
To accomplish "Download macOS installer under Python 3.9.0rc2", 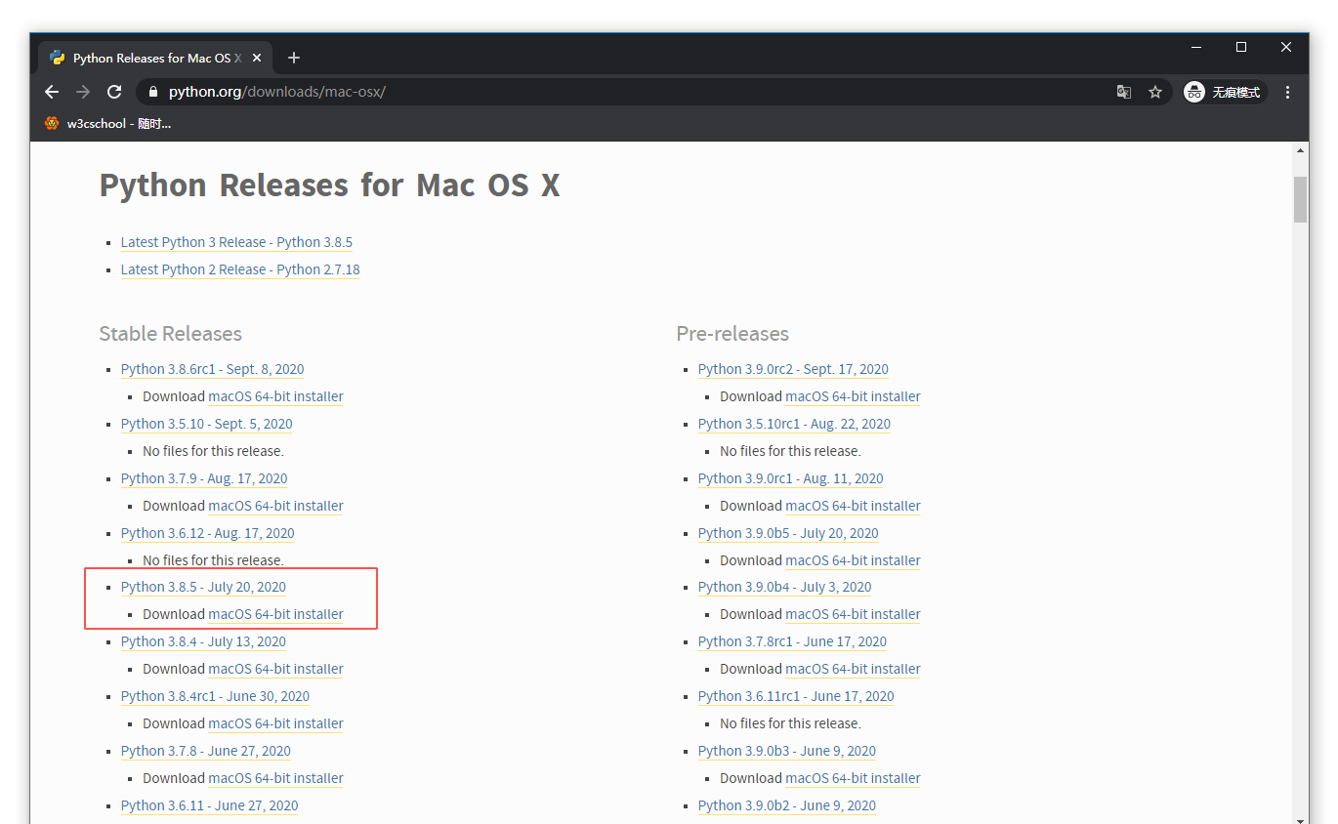I will point(853,396).
